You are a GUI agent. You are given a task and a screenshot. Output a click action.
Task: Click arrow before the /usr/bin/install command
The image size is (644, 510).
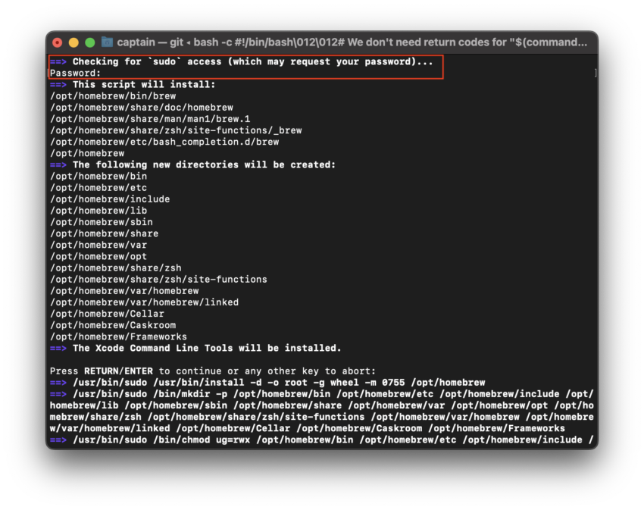point(58,383)
